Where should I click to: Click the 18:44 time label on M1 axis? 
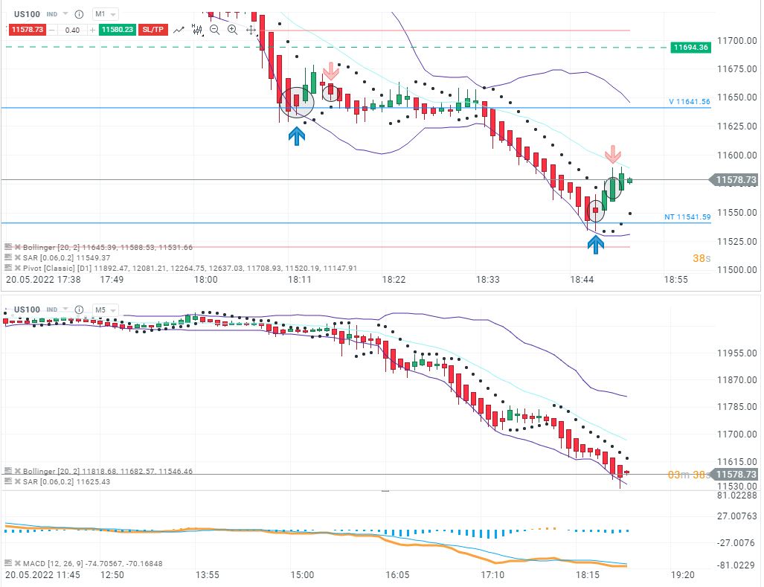coord(582,280)
